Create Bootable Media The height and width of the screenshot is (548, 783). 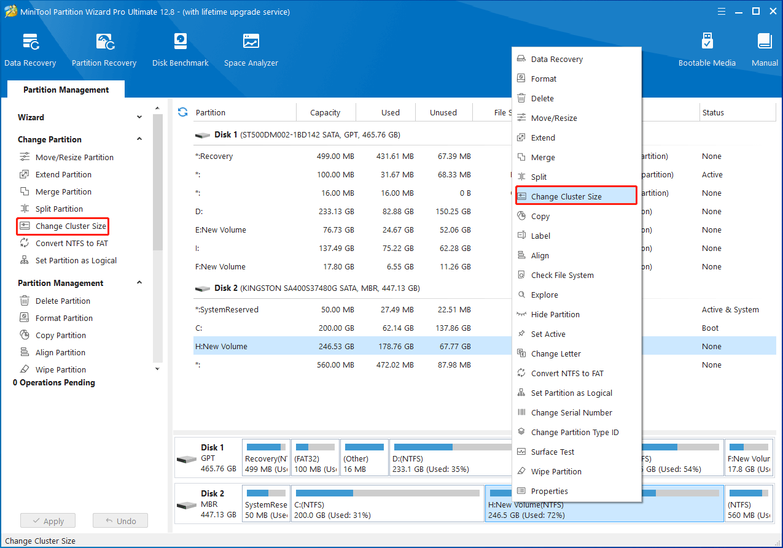707,49
